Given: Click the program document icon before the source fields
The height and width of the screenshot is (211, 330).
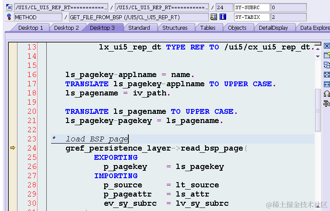Looking at the screenshot, I should pyautogui.click(x=9, y=7).
